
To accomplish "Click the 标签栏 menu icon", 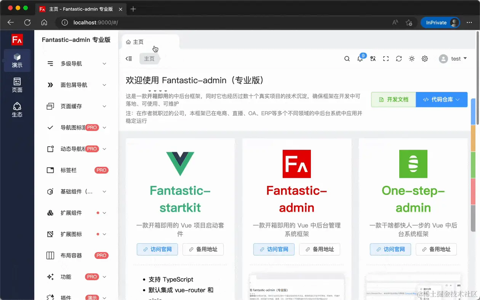I will coord(50,170).
